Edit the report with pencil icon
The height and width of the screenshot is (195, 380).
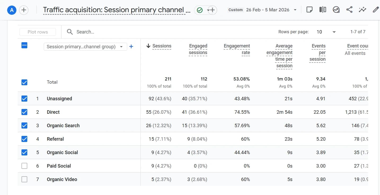375,9
